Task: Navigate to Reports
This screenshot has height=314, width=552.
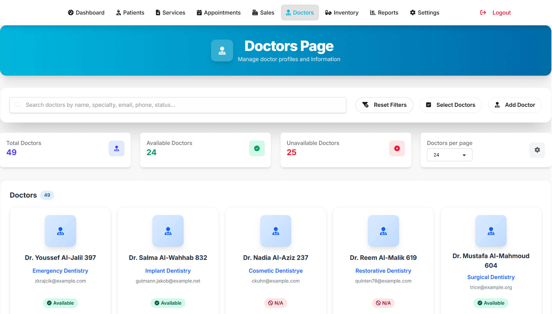Action: [x=384, y=13]
